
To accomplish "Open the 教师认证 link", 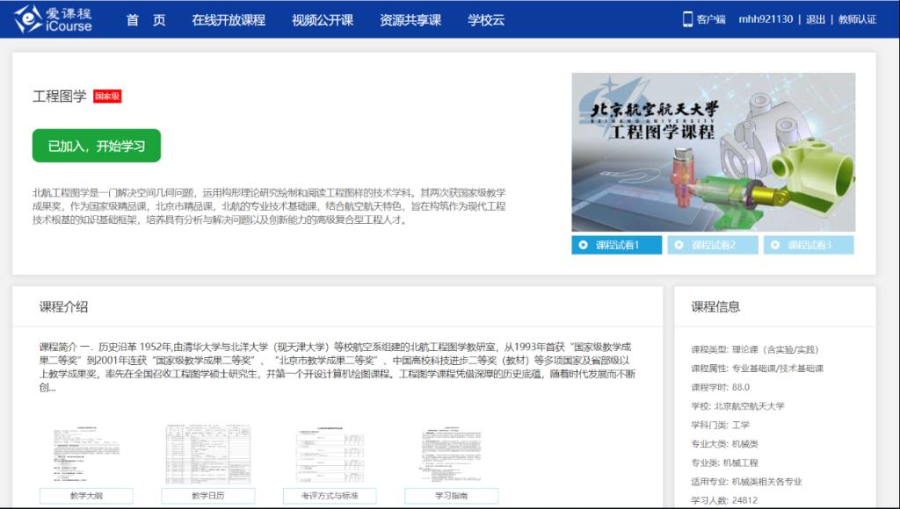I will click(x=857, y=19).
